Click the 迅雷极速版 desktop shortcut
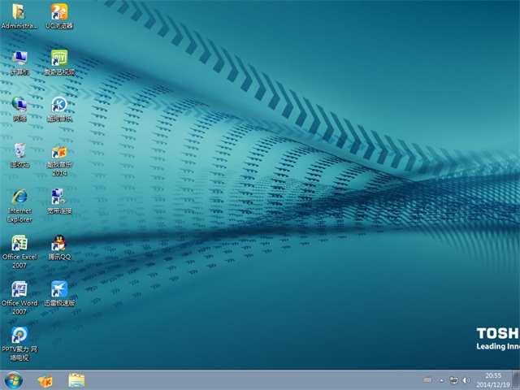This screenshot has width=520, height=390. pos(58,290)
